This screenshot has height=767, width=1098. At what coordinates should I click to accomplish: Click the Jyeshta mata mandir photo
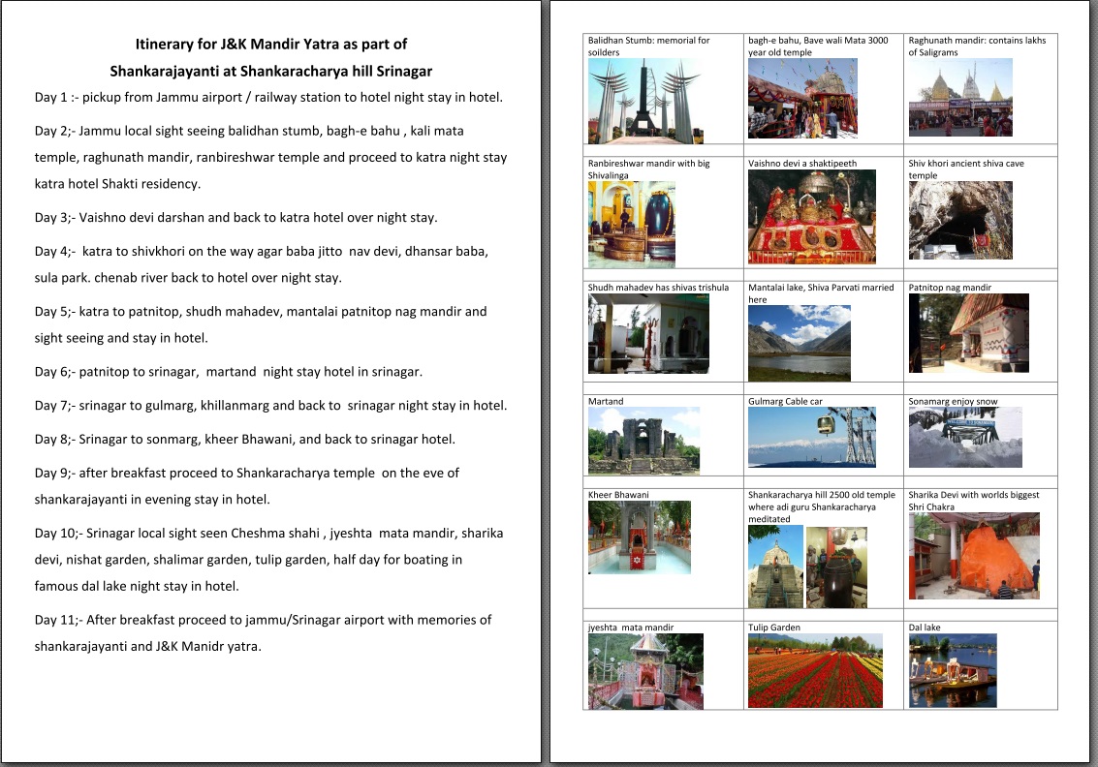click(644, 671)
